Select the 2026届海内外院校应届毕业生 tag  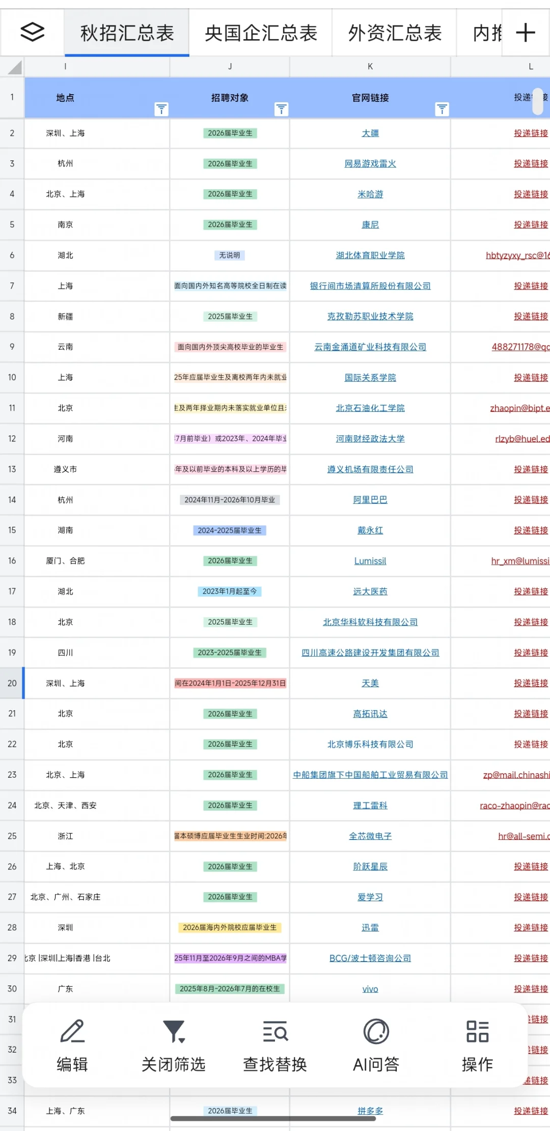(230, 927)
